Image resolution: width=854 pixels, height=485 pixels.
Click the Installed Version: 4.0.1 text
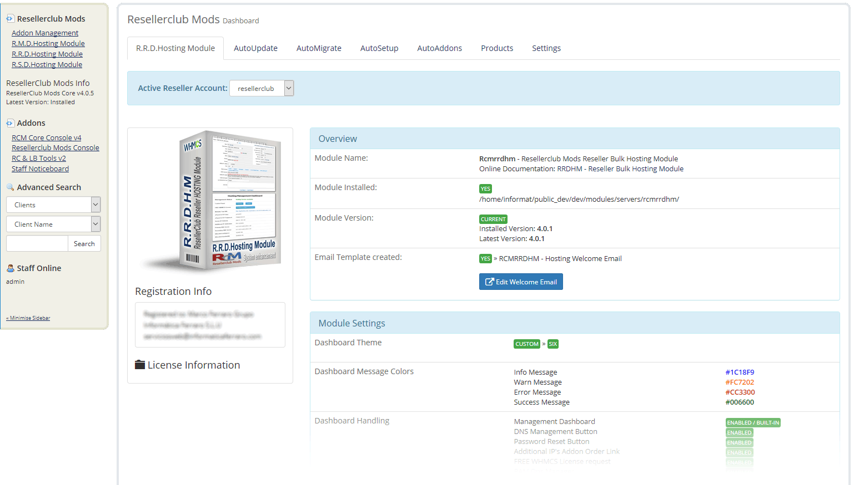pyautogui.click(x=516, y=229)
